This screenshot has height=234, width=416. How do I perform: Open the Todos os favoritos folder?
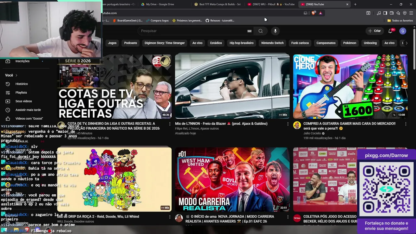click(400, 20)
